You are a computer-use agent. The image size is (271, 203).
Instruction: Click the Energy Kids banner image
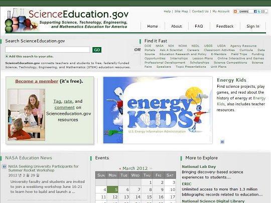point(158,110)
